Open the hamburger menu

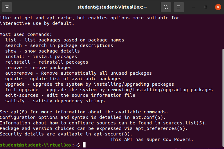pos(178,7)
